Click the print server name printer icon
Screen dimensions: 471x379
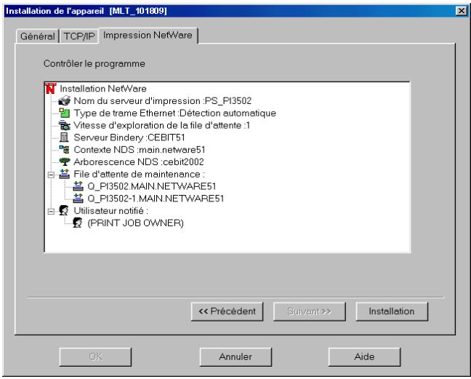coord(64,100)
